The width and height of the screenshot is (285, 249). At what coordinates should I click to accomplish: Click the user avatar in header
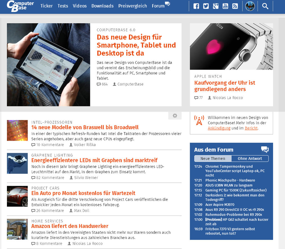250,6
